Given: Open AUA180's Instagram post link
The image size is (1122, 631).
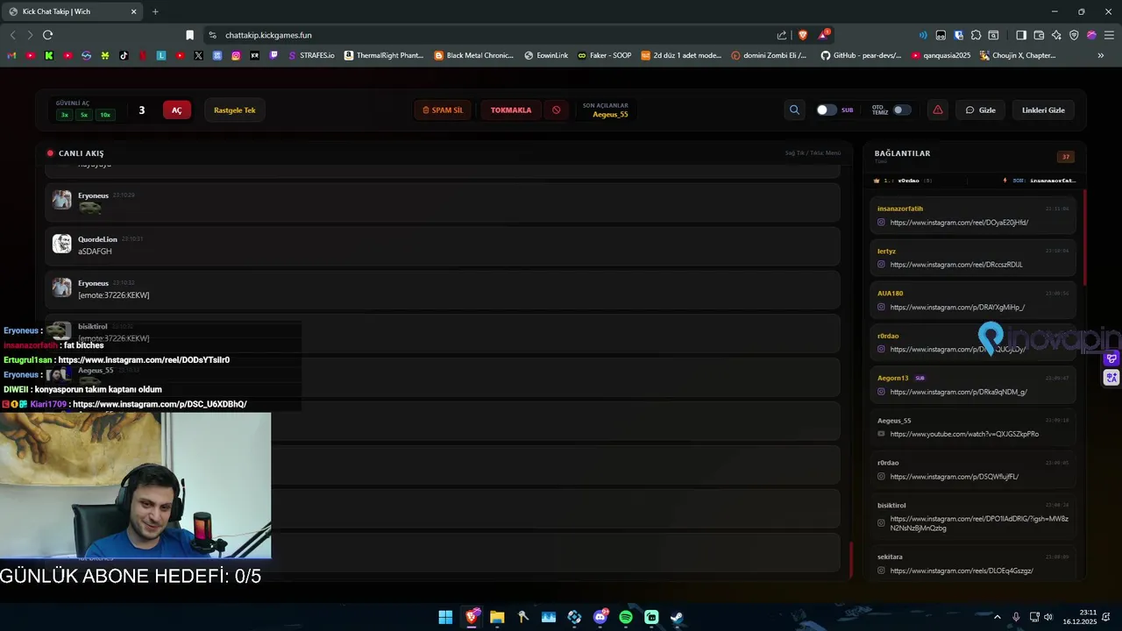Looking at the screenshot, I should click(x=957, y=308).
